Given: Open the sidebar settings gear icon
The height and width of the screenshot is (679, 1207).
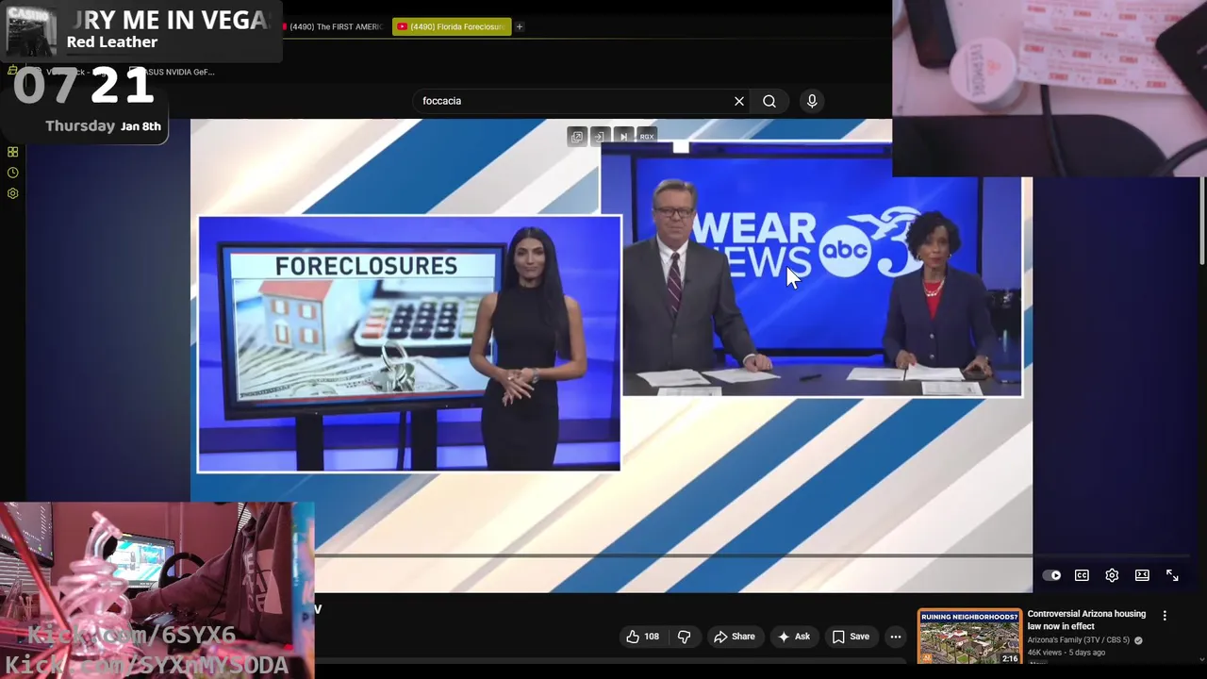Looking at the screenshot, I should click(x=13, y=193).
